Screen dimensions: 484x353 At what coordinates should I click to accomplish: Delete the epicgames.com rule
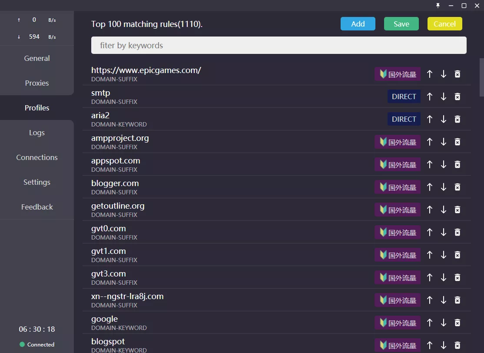(457, 74)
